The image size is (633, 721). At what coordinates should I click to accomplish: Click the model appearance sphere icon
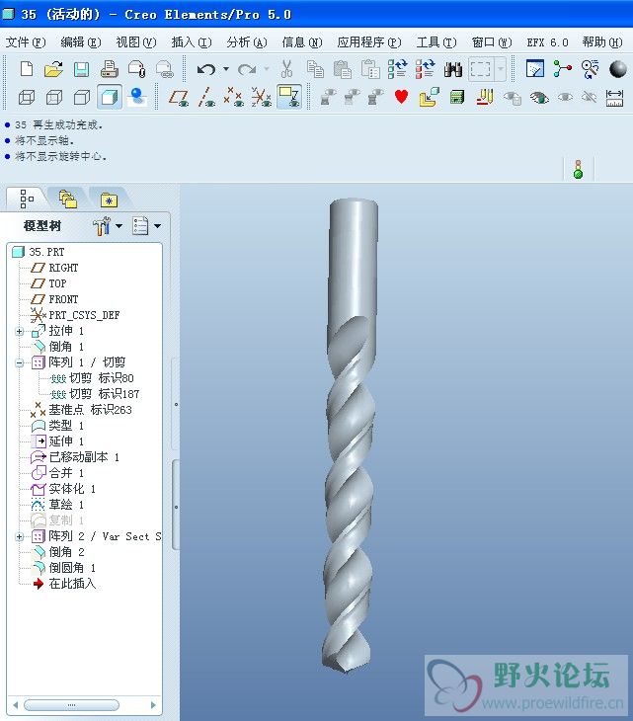coord(618,69)
